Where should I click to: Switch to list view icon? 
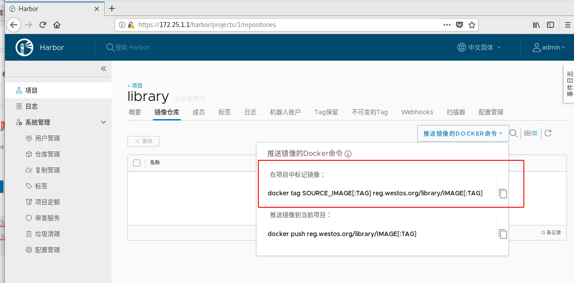(x=535, y=133)
